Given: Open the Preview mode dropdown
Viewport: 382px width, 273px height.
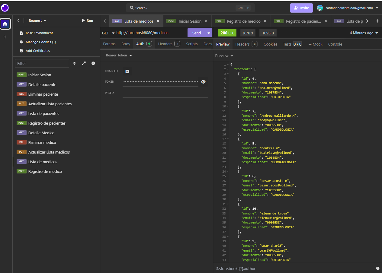Looking at the screenshot, I should 224,56.
